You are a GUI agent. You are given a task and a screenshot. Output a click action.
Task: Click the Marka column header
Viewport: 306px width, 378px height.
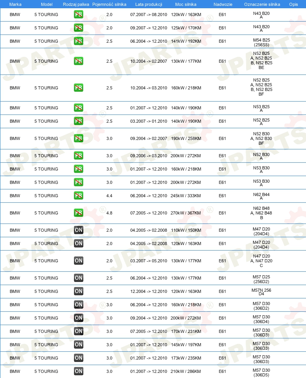[15, 4]
